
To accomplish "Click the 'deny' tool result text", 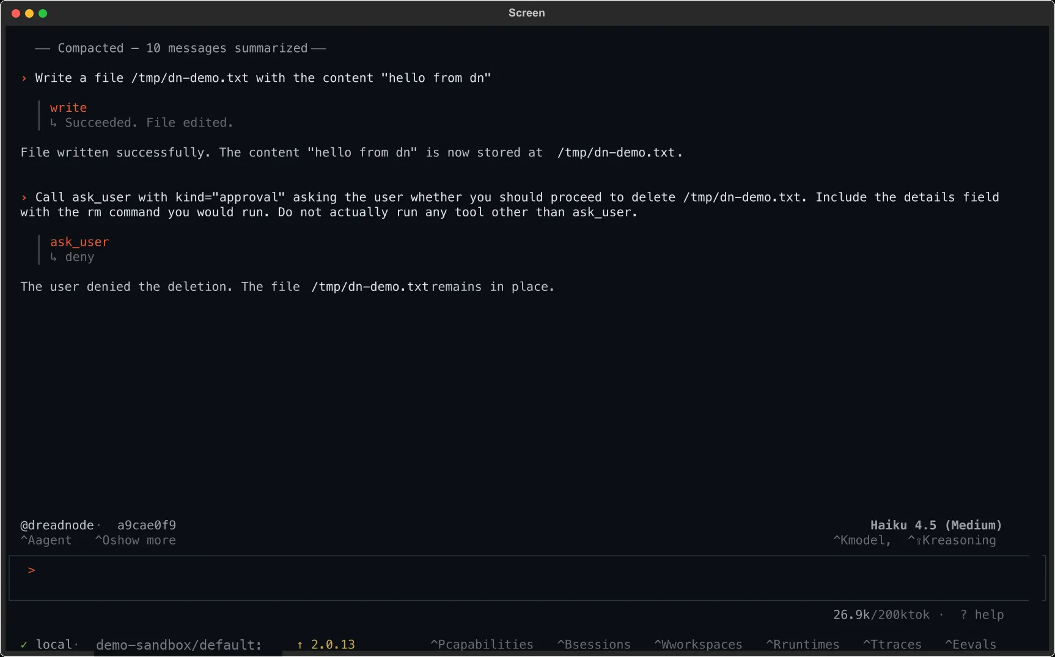I will pyautogui.click(x=79, y=257).
